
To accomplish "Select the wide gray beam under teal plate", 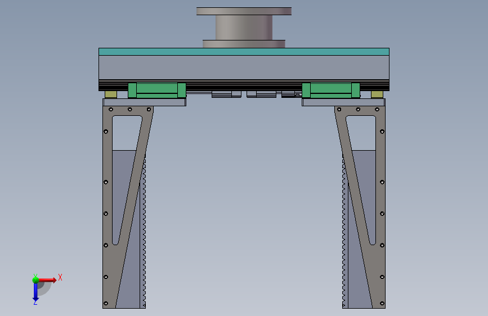I will [244, 67].
